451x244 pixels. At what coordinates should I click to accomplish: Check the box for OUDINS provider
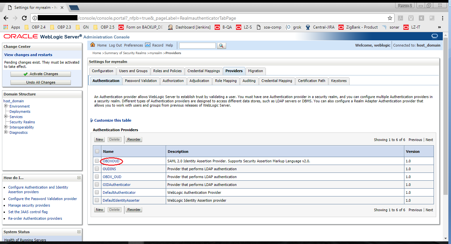coord(97,169)
